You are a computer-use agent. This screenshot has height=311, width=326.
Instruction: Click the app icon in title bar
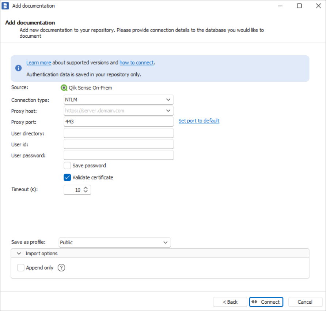[5, 6]
